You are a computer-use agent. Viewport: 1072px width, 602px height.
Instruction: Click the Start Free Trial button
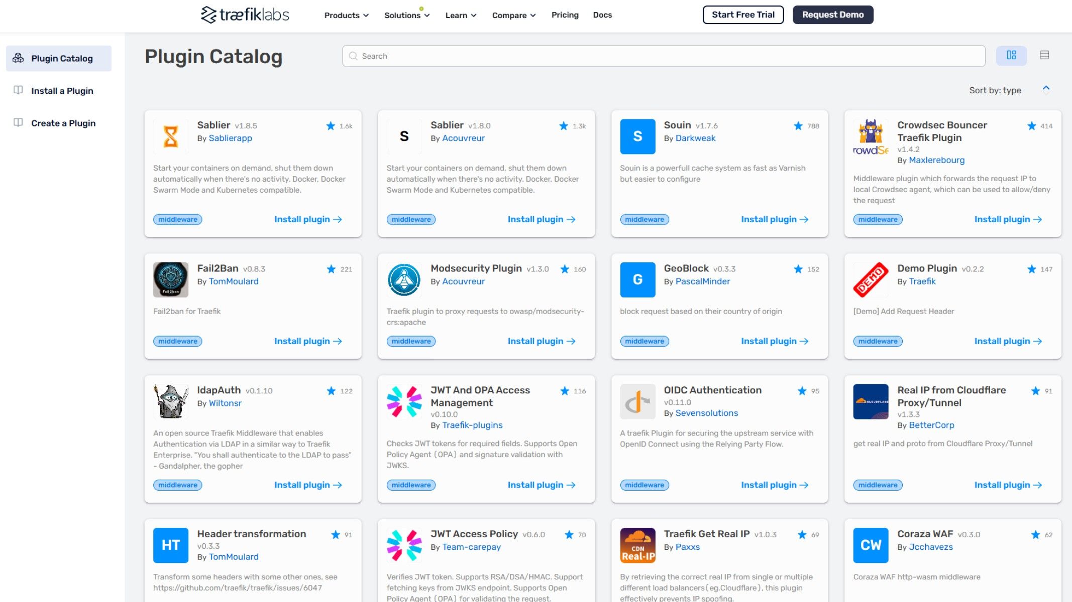[743, 15]
